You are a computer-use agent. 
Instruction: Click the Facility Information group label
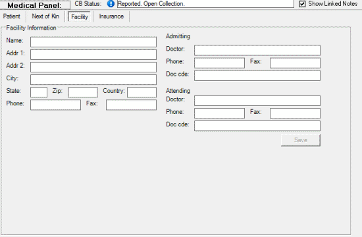pos(31,28)
